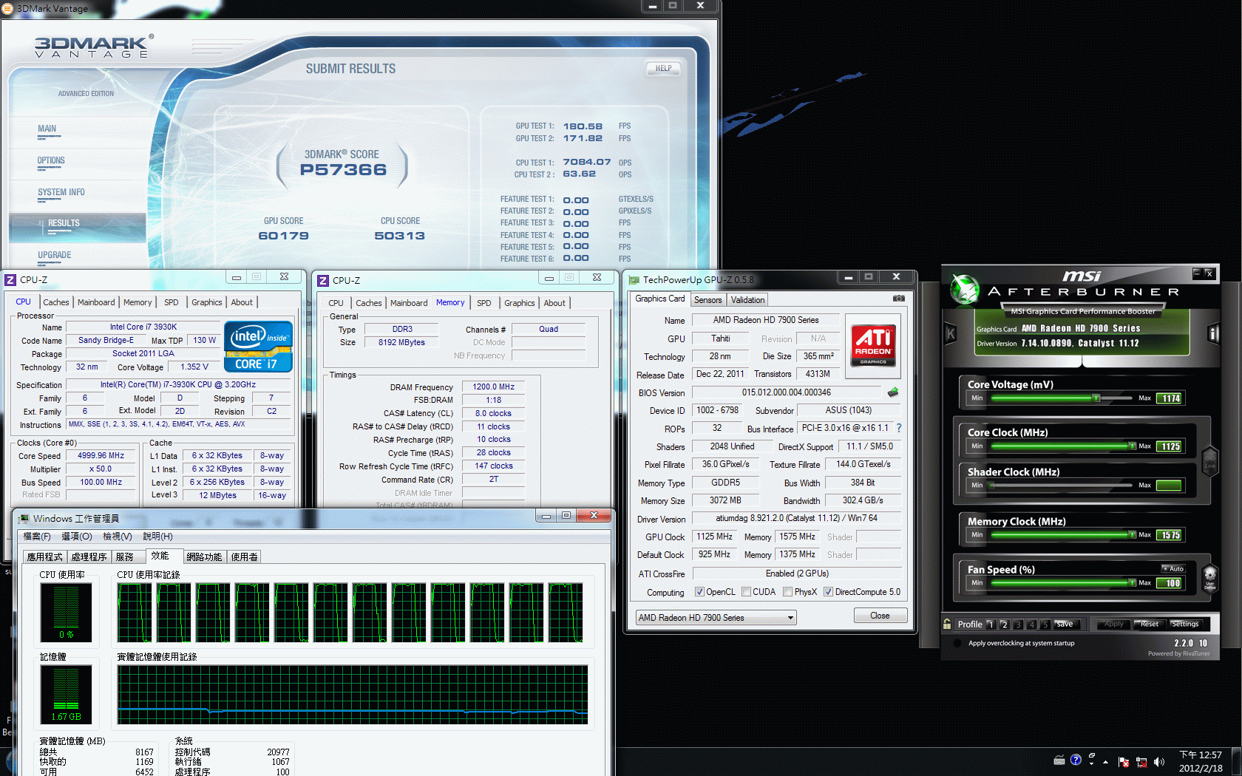Open the 網路功能 tab in Task Manager
Viewport: 1242px width, 776px height.
tap(204, 557)
